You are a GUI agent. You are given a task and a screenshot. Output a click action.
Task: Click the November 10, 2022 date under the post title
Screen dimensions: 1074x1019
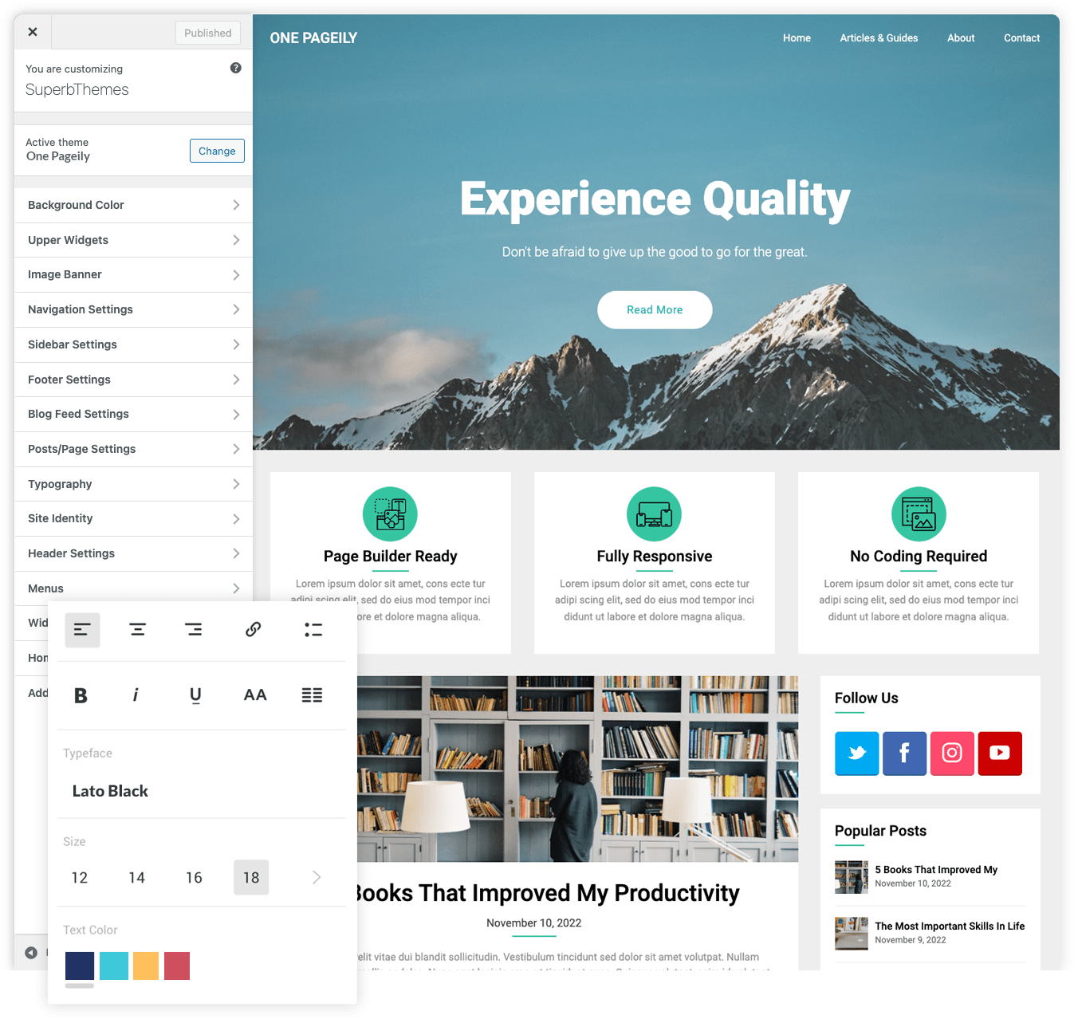coord(534,923)
